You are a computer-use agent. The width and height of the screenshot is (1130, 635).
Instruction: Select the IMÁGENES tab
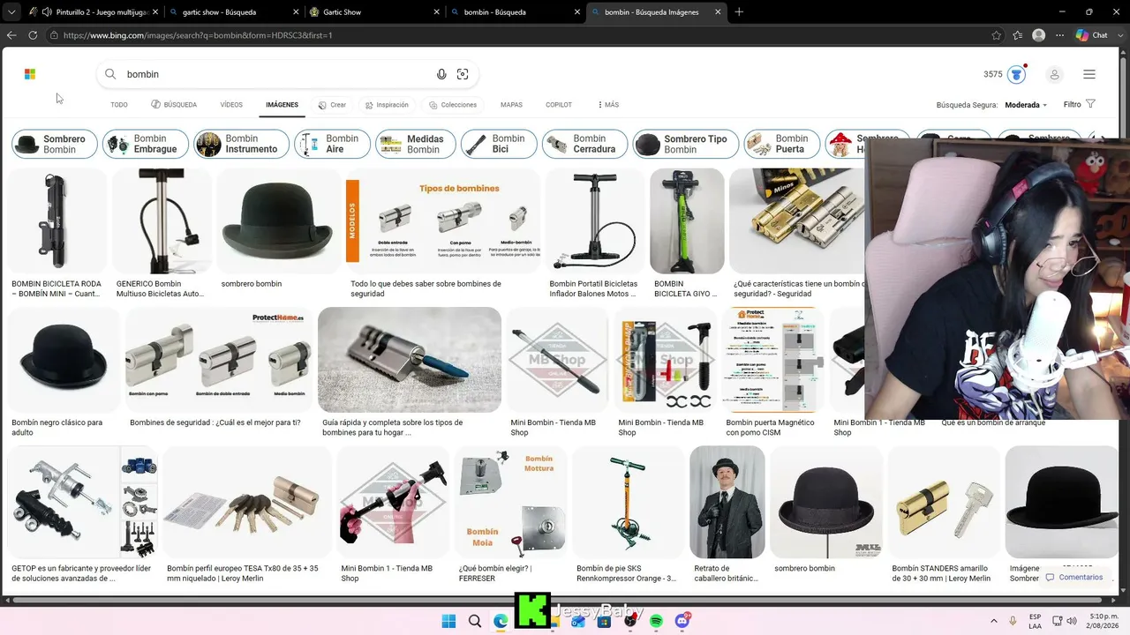[282, 105]
